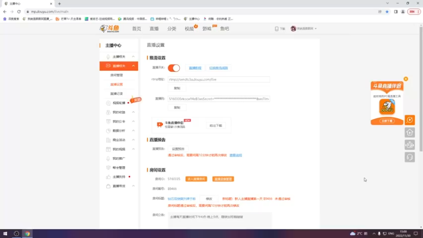
Task: Click the 前往下载 button
Action: point(216,126)
